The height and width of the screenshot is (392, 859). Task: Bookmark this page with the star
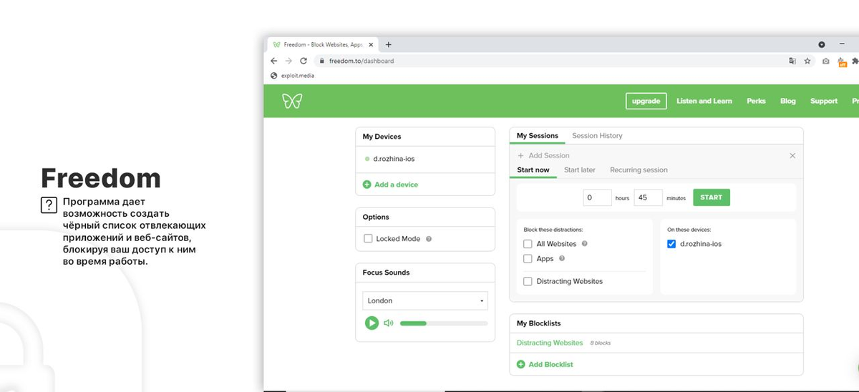tap(807, 61)
